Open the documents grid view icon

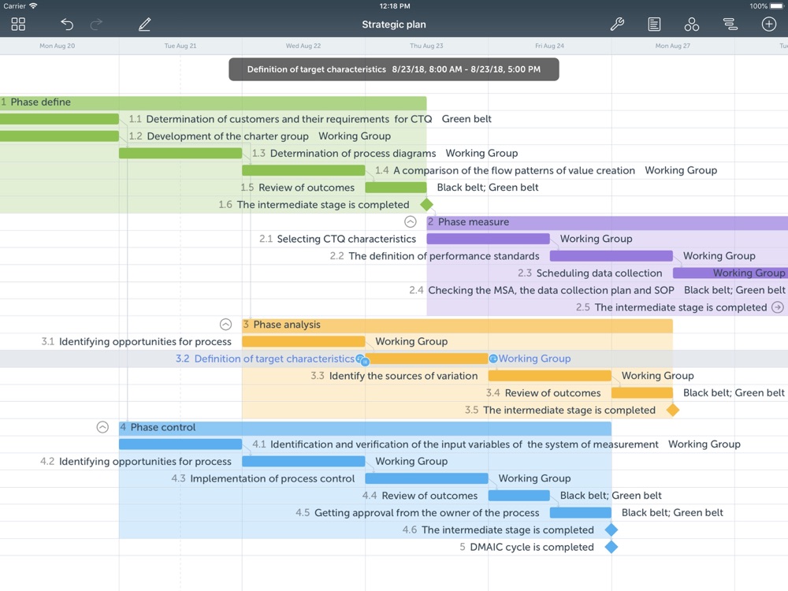(x=18, y=24)
